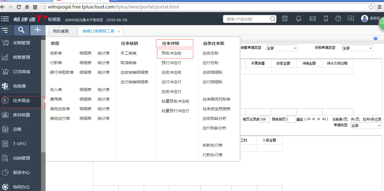Click the 跳转到页 input field

(291, 119)
